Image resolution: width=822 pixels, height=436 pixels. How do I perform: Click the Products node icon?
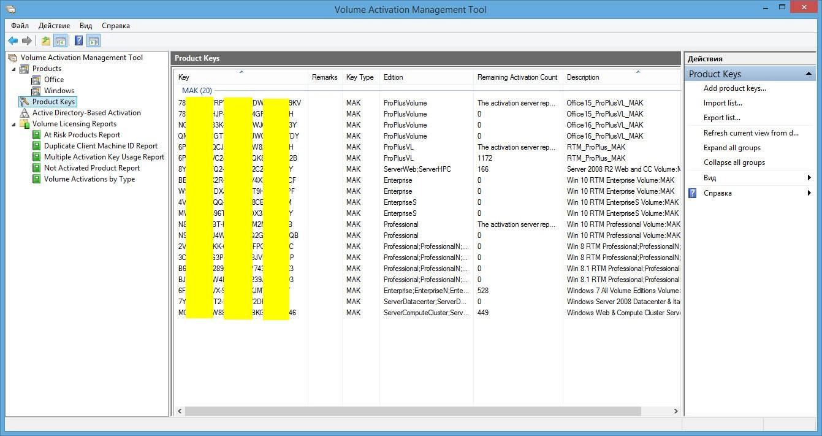[x=25, y=69]
